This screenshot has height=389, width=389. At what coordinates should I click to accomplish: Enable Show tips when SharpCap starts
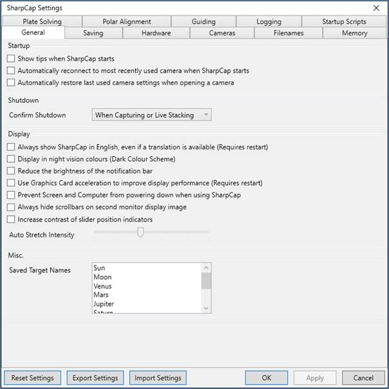(x=11, y=59)
